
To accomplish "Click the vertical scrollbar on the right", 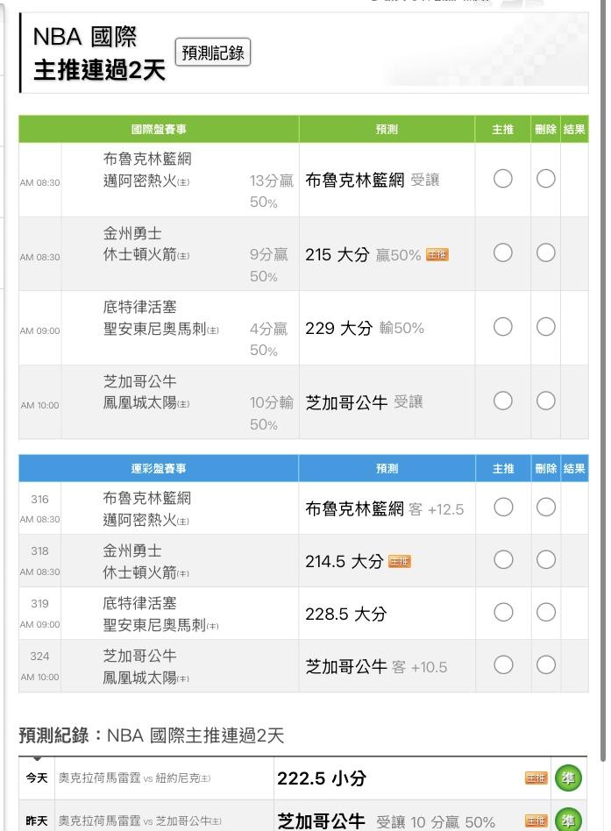I will [605, 351].
